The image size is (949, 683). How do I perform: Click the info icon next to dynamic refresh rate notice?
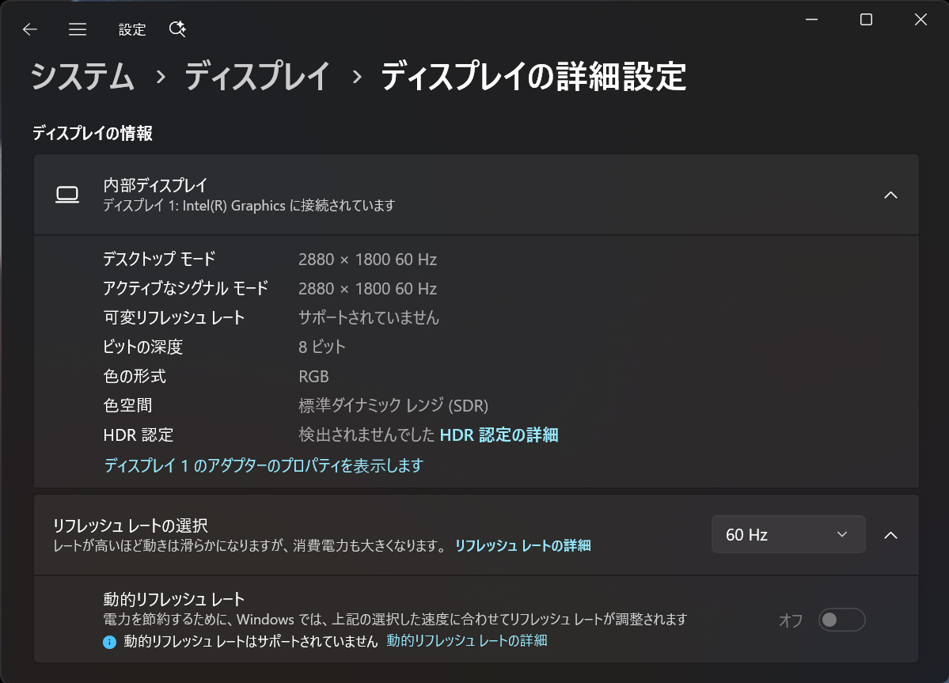point(110,641)
